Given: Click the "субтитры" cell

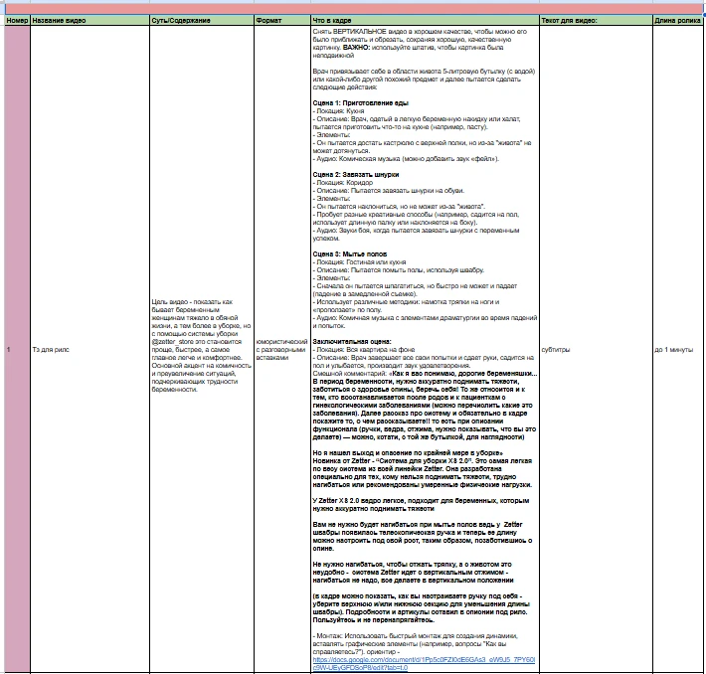Looking at the screenshot, I should [555, 350].
